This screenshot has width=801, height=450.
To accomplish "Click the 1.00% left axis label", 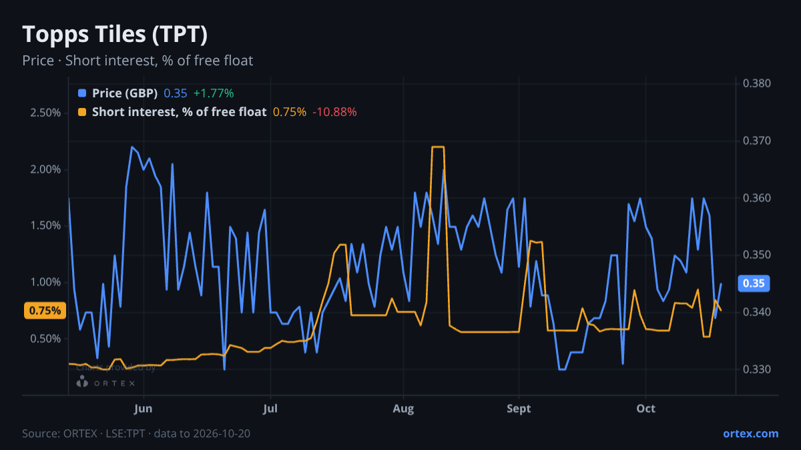I will [45, 282].
